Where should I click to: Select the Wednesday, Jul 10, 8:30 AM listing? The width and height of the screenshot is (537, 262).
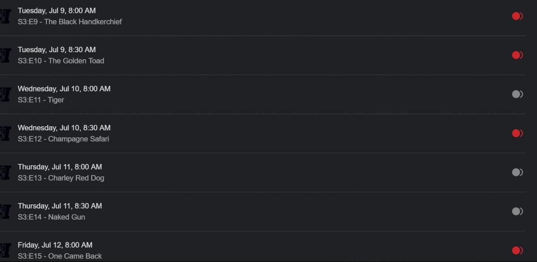pyautogui.click(x=64, y=128)
